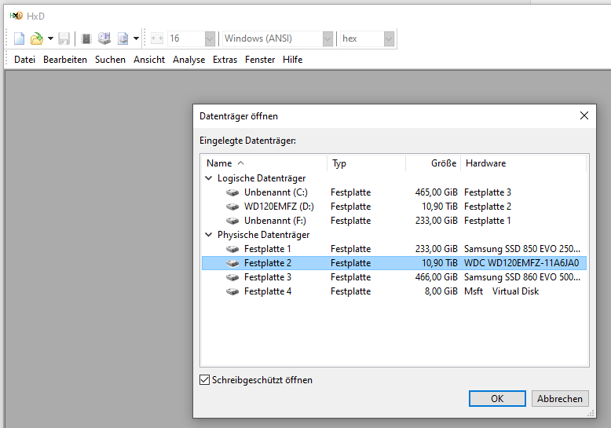Sort list by the Typ column header
The image size is (611, 428).
[367, 163]
